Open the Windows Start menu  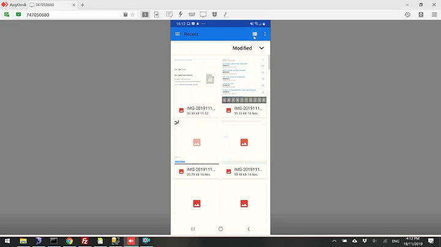7,241
